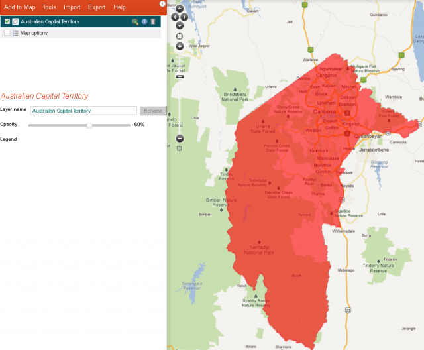The height and width of the screenshot is (350, 424).
Task: Click the crosshair locate icon below zoom bar
Action: [x=180, y=149]
